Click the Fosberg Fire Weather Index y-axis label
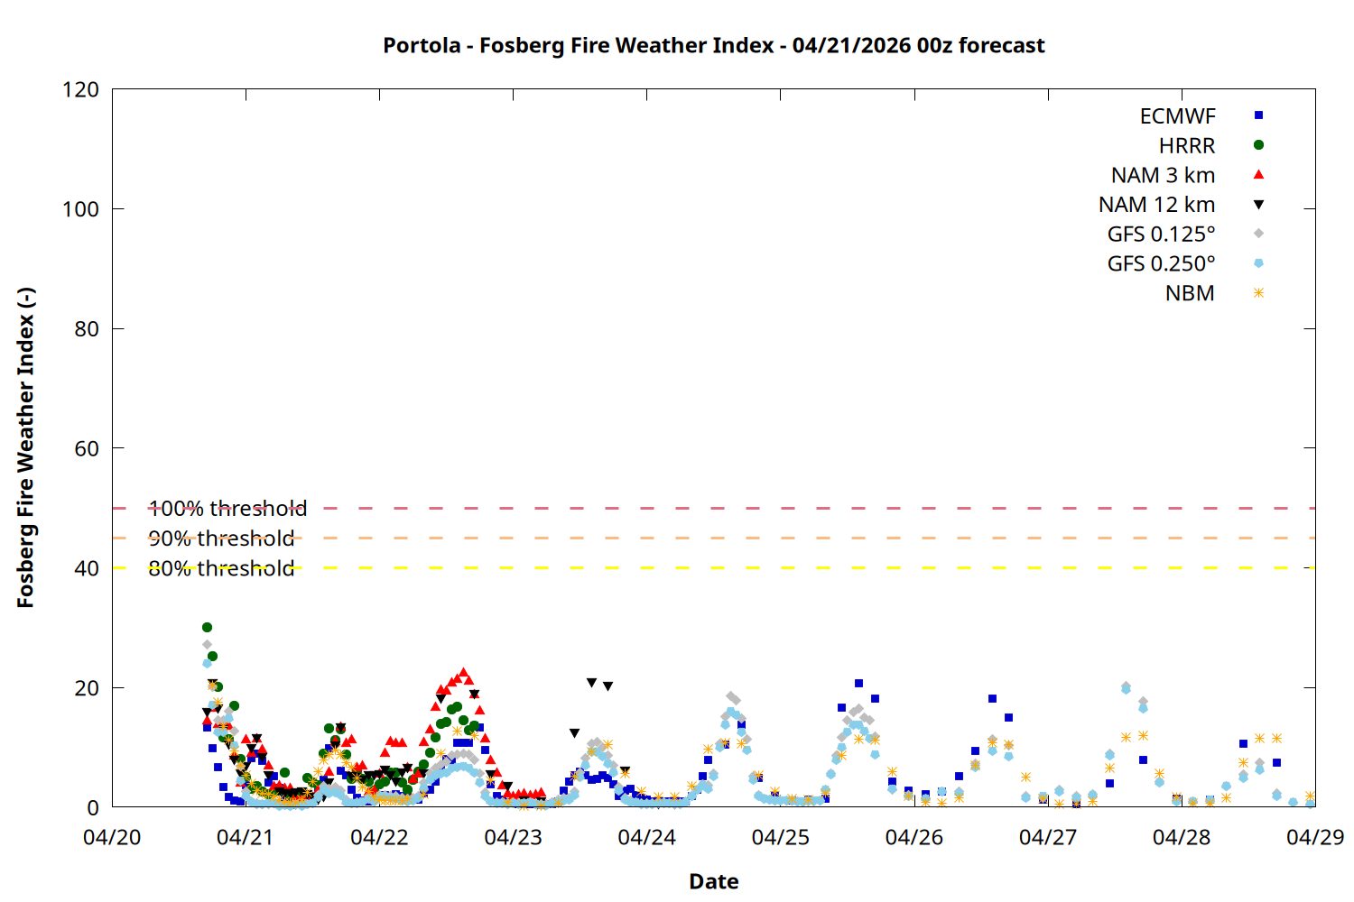This screenshot has width=1354, height=902. [25, 448]
